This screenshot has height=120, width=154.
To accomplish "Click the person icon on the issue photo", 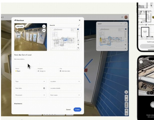I will click(44, 26).
